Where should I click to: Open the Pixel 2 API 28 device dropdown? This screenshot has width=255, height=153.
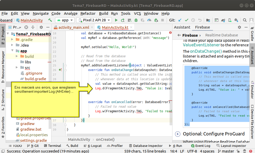(x=94, y=20)
